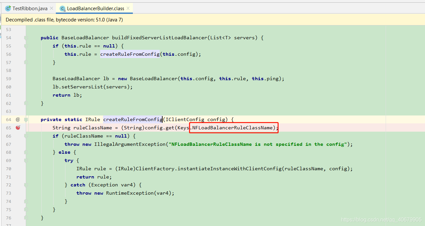425x226 pixels.
Task: Click line number 53 in the gutter
Action: 9,30
